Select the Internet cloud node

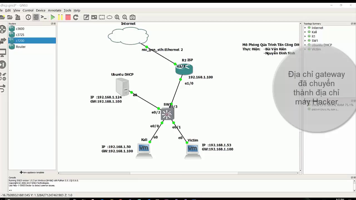click(x=128, y=36)
